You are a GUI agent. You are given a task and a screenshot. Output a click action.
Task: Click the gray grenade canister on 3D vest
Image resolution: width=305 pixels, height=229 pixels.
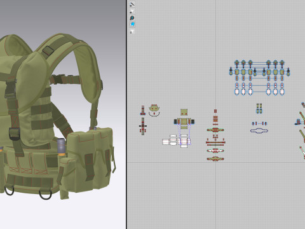point(61,147)
